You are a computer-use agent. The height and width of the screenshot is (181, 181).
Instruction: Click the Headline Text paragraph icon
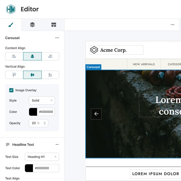[x=8, y=144]
